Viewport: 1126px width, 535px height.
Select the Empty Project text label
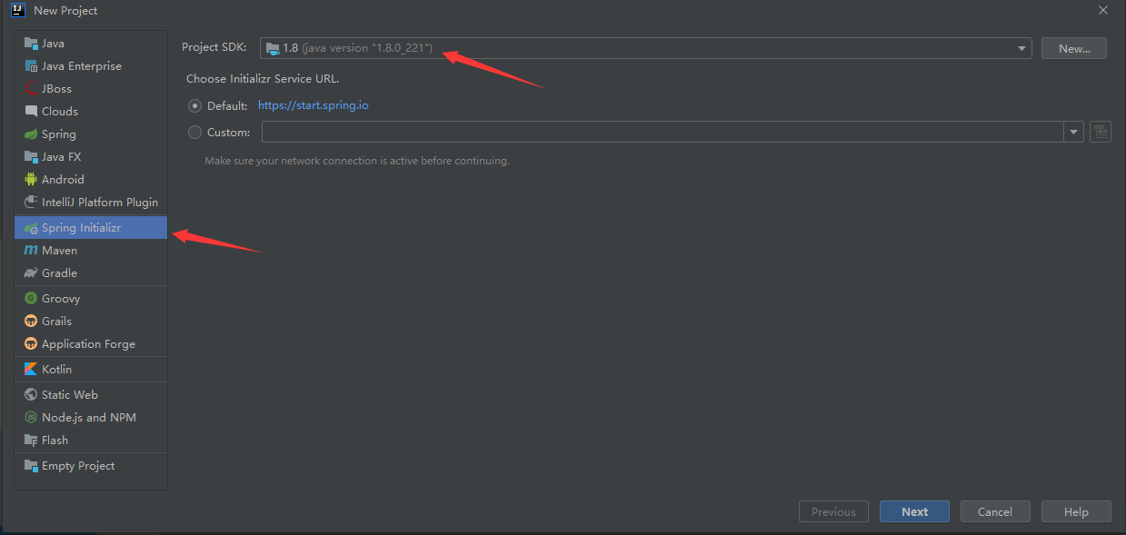(x=78, y=466)
